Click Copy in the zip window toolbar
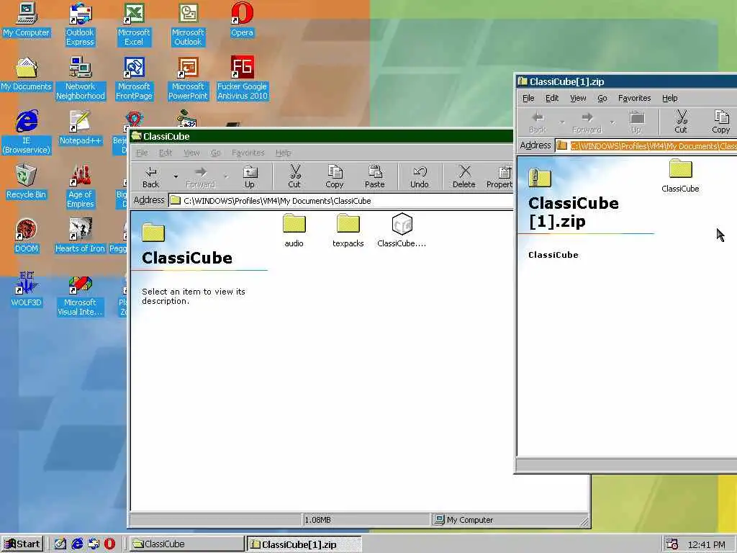Screen dimensions: 737x553 tap(720, 122)
